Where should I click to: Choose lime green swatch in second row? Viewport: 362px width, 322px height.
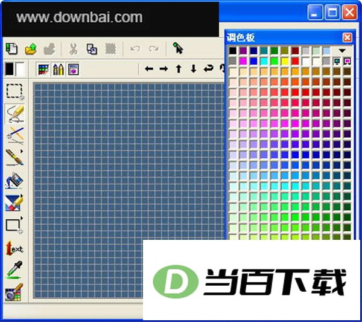[x=275, y=61]
